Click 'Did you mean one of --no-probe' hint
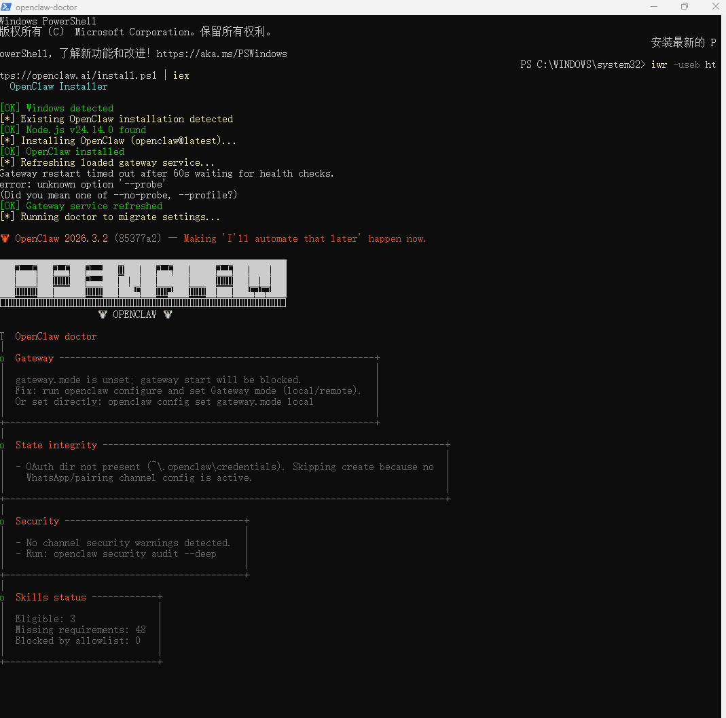 (x=119, y=195)
